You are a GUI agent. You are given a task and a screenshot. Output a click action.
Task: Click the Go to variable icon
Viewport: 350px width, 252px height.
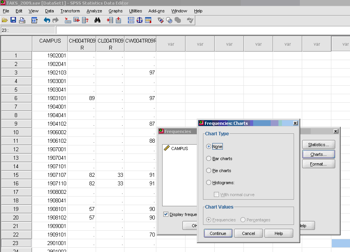[76, 20]
